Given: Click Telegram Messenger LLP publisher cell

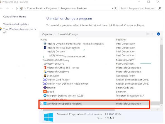Looking at the screenshot, I should pos(130,95).
